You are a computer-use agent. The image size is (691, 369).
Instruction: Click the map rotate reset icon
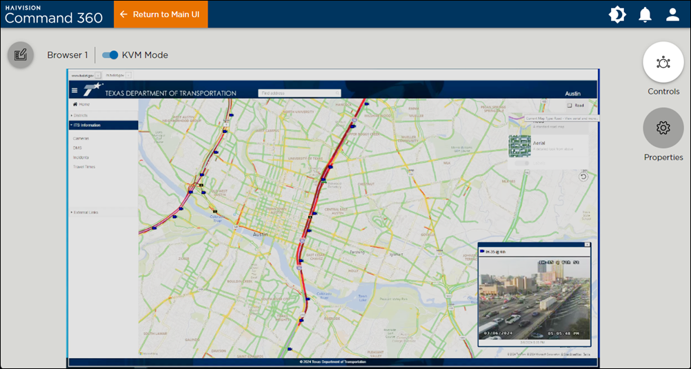point(583,177)
